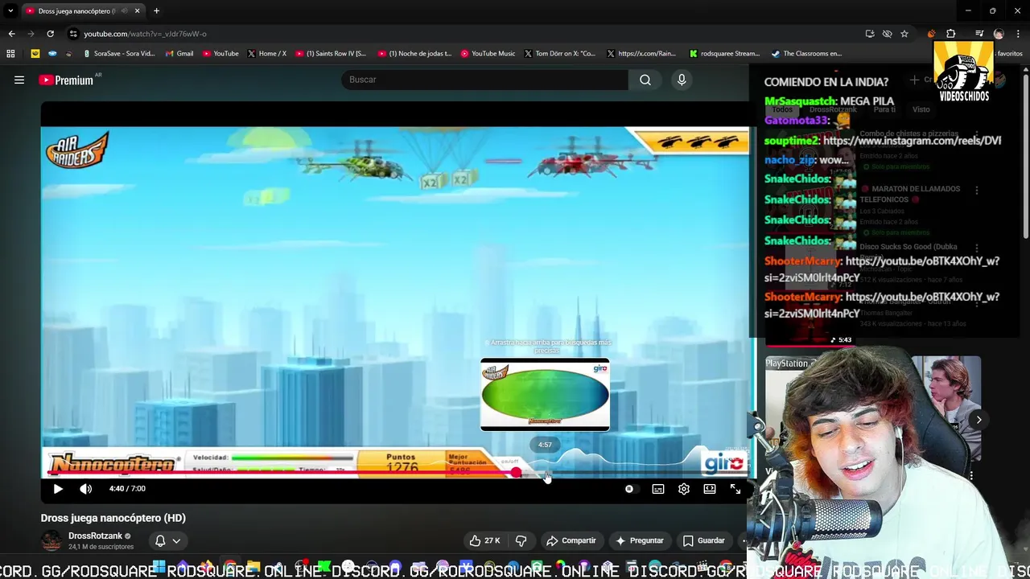Click the Preguntar button
This screenshot has width=1030, height=579.
[x=640, y=540]
